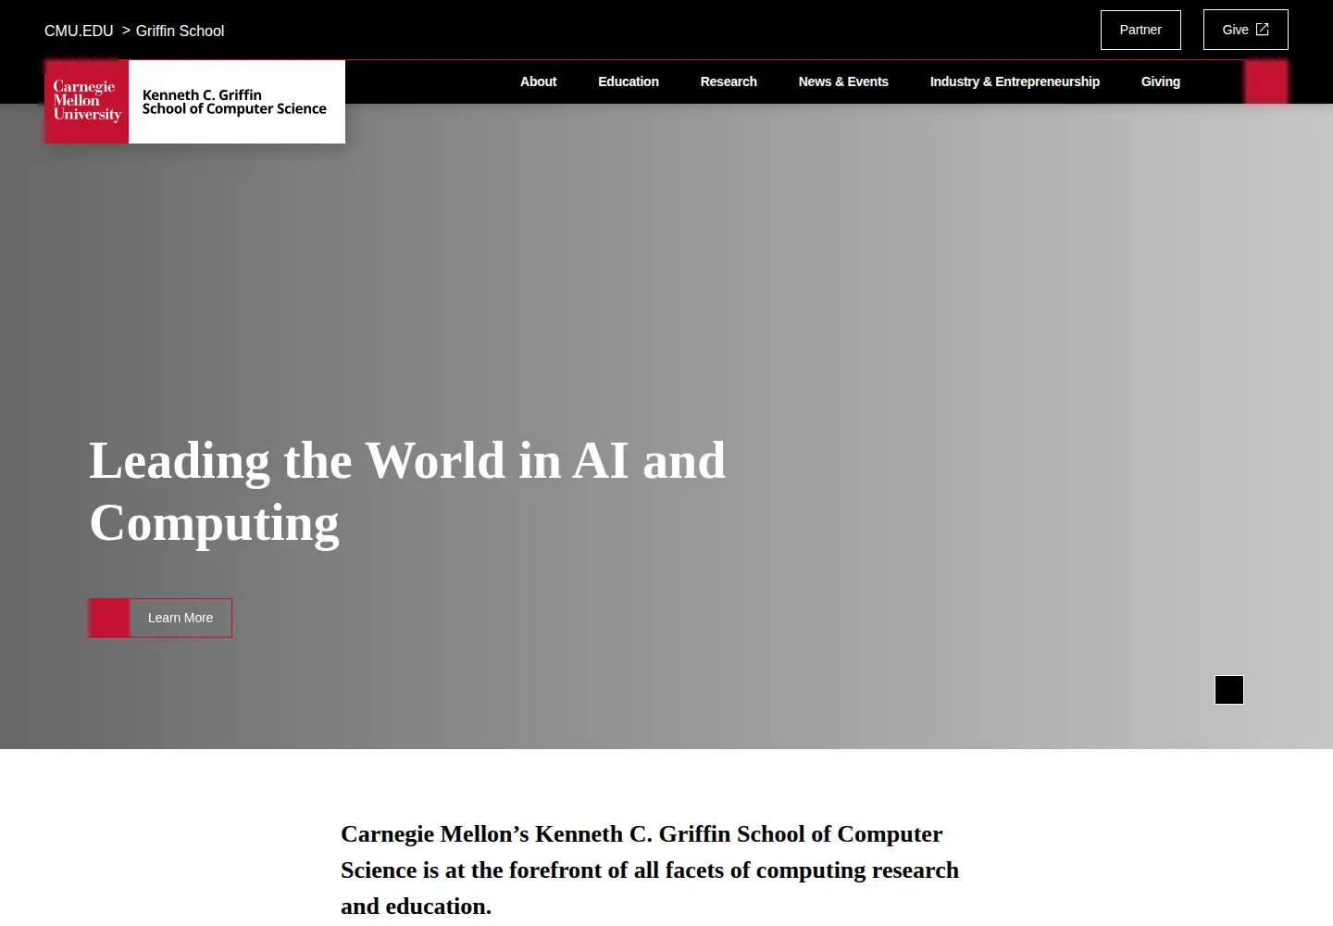Screen dimensions: 1333x926
Task: Open the About menu
Action: pos(538,81)
